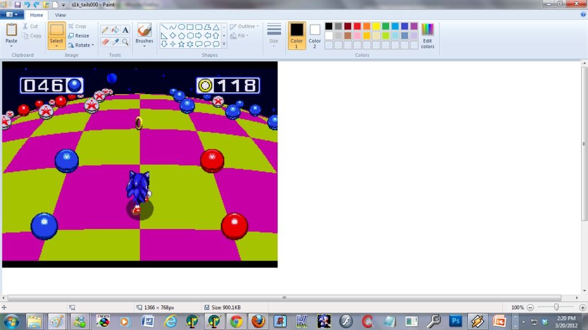
Task: Select the Color picker eyedropper tool
Action: point(115,42)
